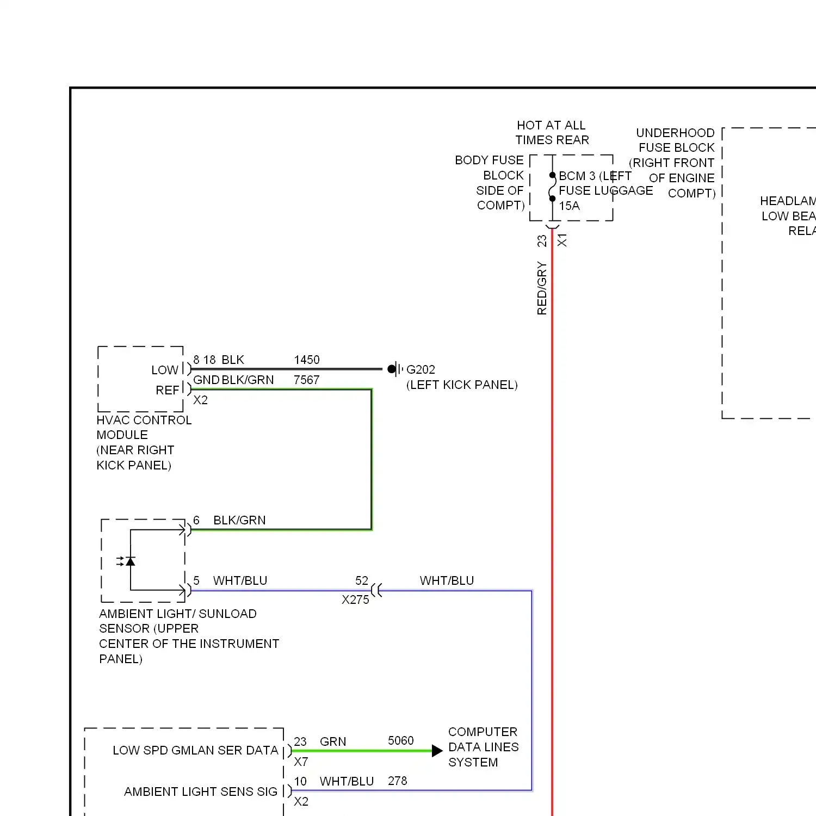Click 'AMBIENT LIGHT SENS SIG' label

201,792
